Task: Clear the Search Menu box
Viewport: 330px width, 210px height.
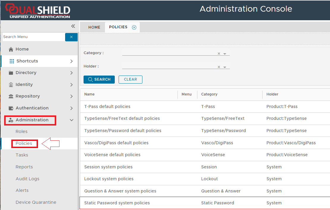Action: point(71,37)
